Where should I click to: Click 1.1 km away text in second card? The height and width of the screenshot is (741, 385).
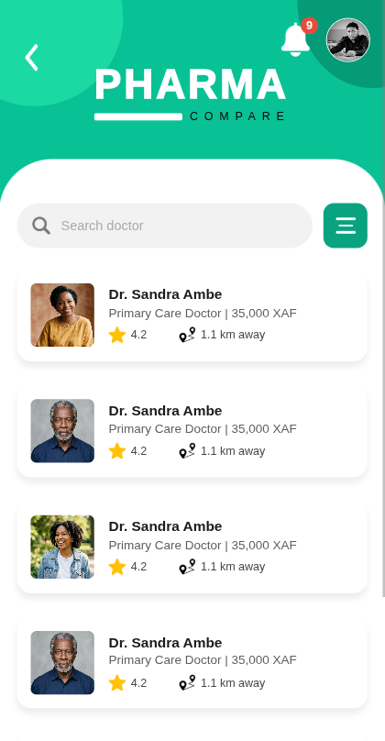[233, 451]
